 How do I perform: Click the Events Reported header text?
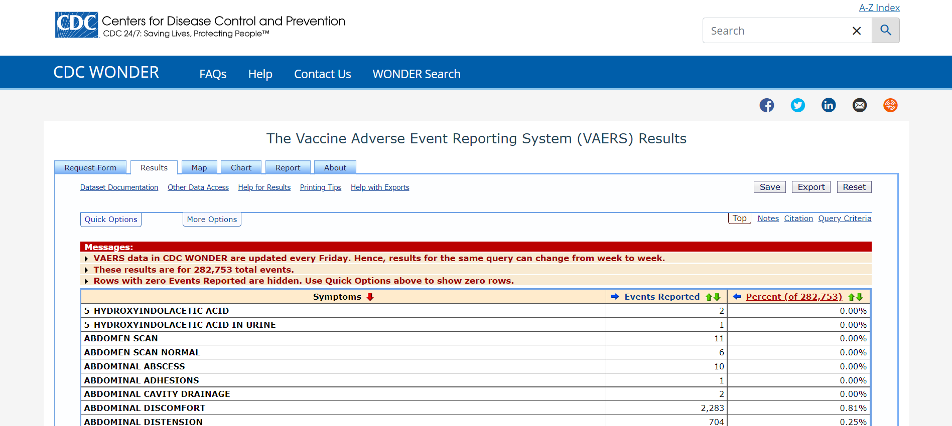coord(662,297)
